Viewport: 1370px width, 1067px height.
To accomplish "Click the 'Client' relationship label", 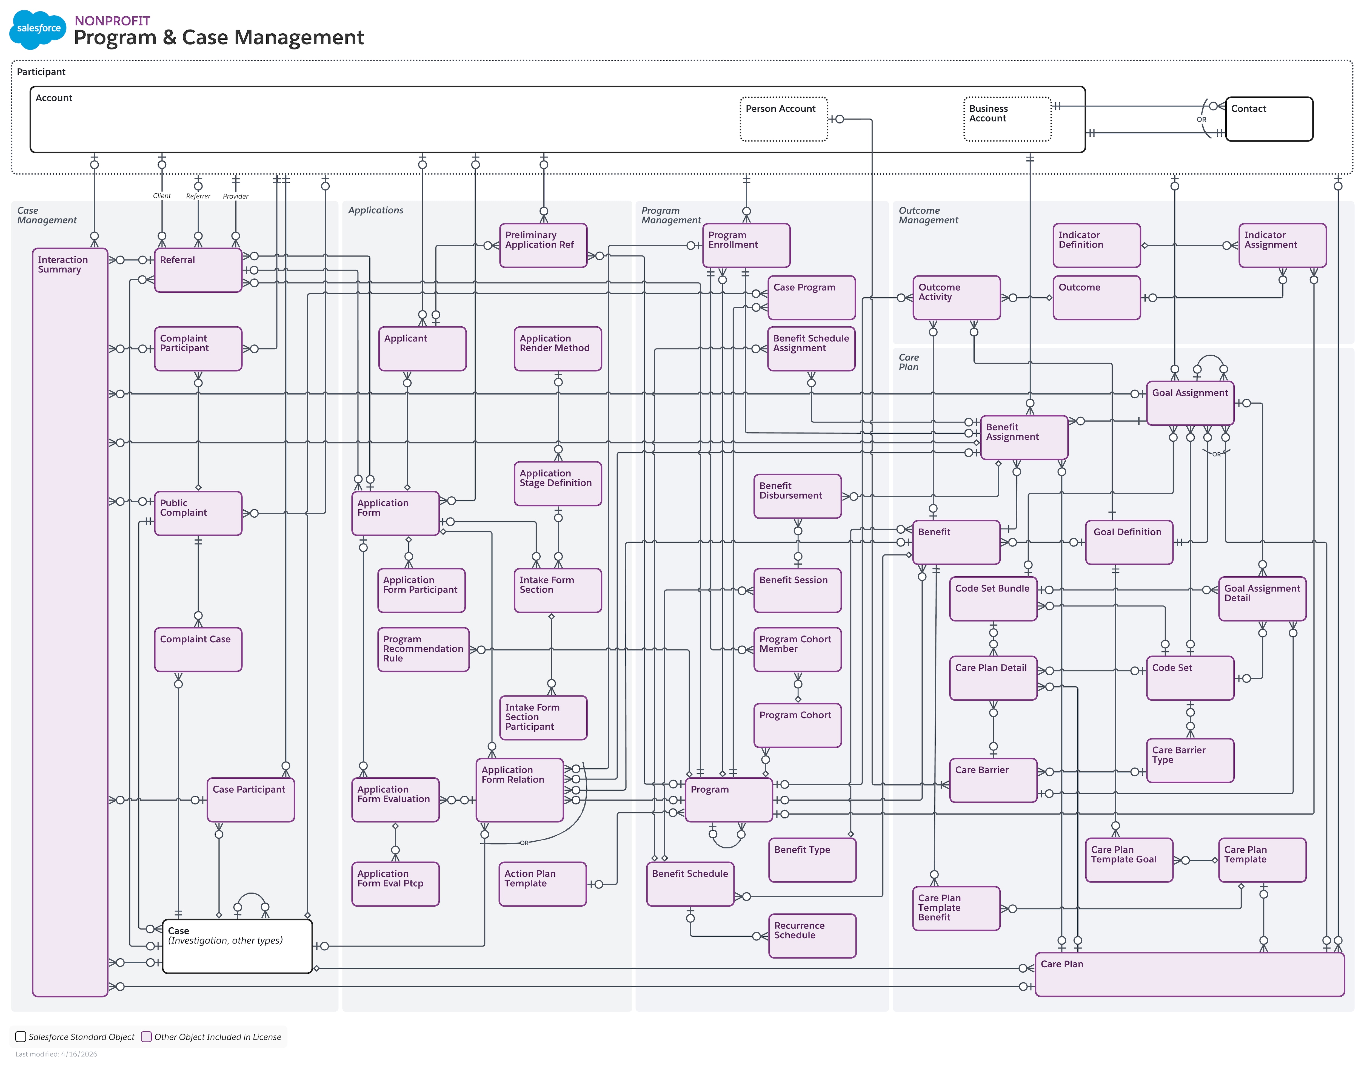I will pyautogui.click(x=162, y=195).
